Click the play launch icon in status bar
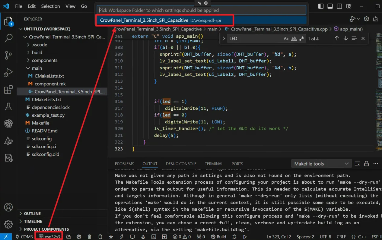The width and height of the screenshot is (382, 240). click(x=245, y=237)
